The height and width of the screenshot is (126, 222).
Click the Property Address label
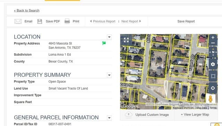[27, 44]
